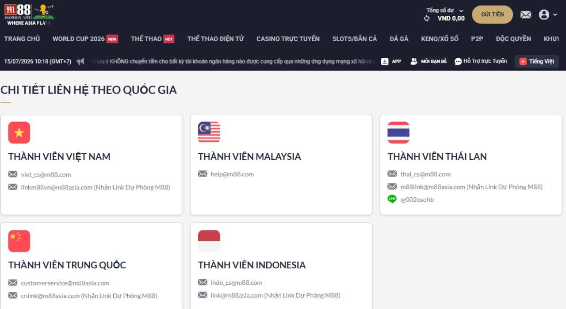Image resolution: width=566 pixels, height=309 pixels.
Task: Click email help@m88.com
Action: (x=232, y=174)
